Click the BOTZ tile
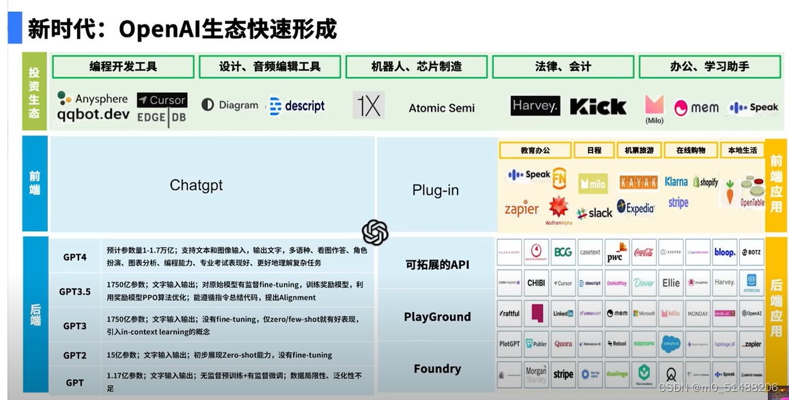This screenshot has height=400, width=789. [x=751, y=252]
